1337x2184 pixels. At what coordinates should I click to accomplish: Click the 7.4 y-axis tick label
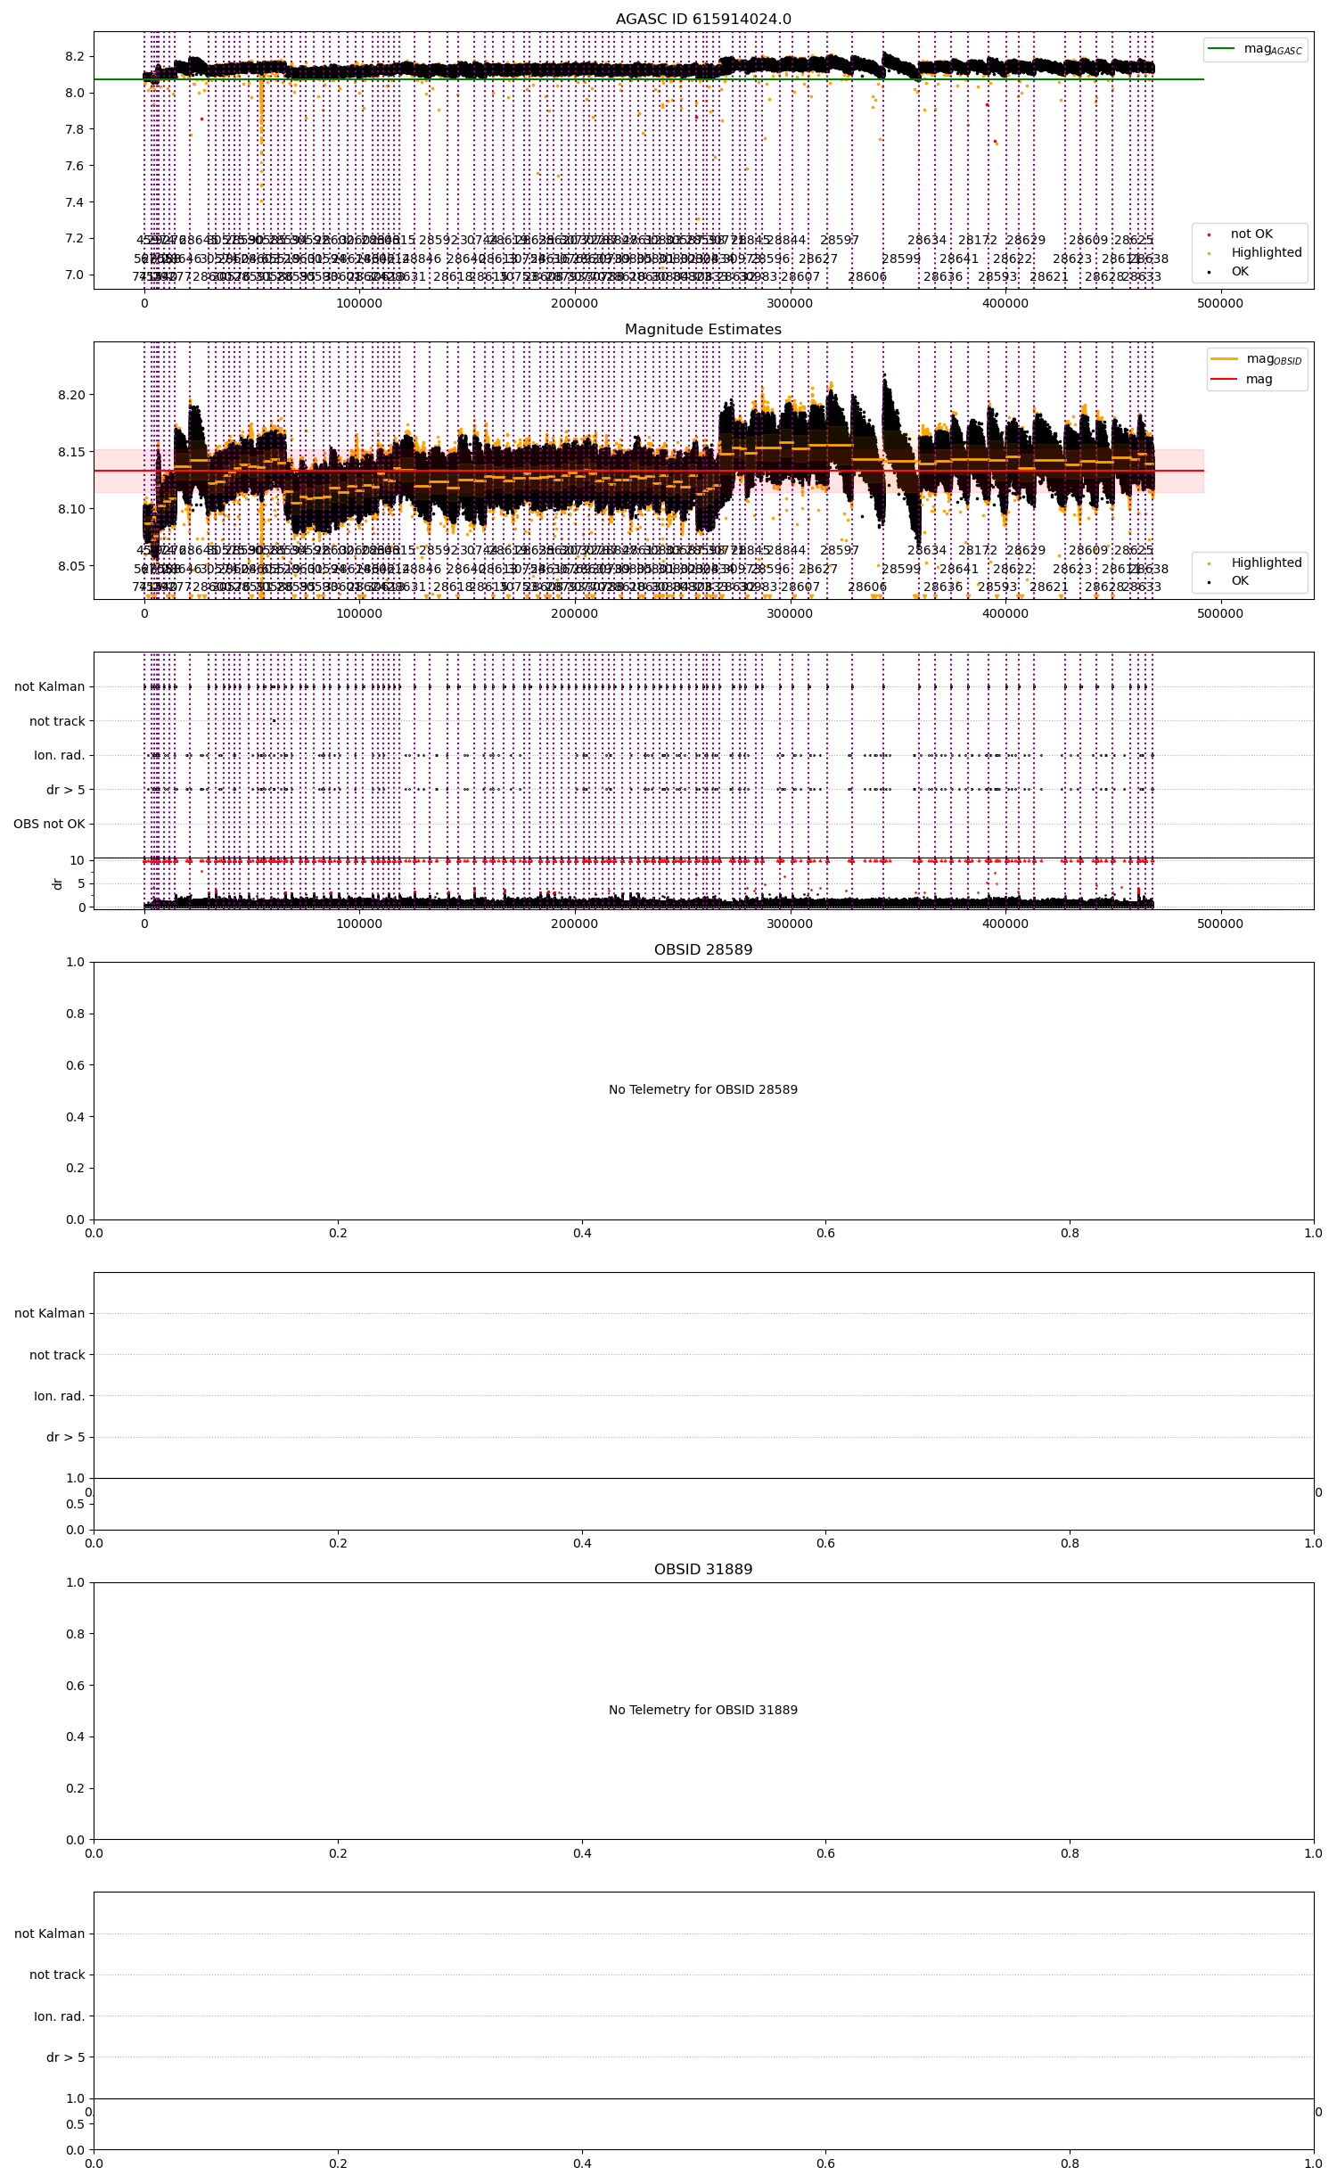(x=74, y=202)
